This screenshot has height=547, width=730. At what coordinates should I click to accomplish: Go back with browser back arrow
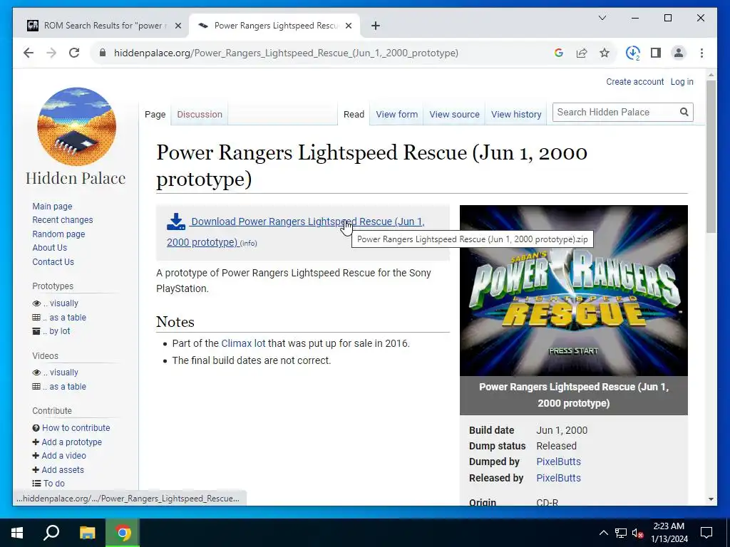[29, 53]
